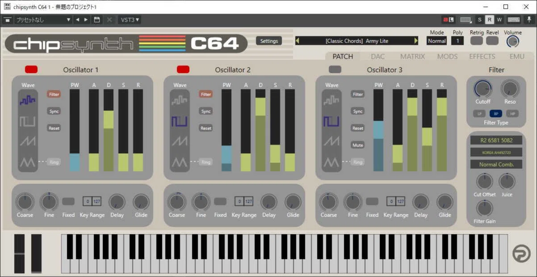Select the square waveform in Oscillator 2

179,121
